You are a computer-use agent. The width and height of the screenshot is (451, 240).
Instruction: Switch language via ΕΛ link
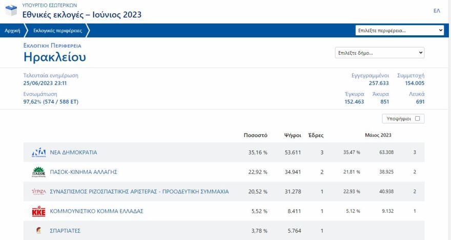click(x=437, y=11)
